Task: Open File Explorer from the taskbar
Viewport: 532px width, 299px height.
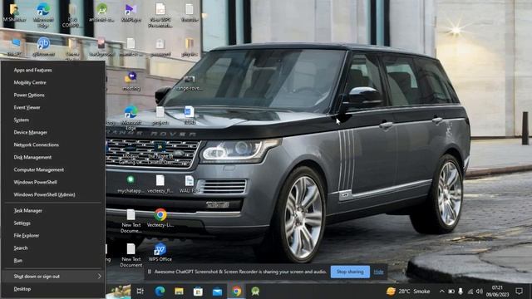Action: [x=180, y=292]
